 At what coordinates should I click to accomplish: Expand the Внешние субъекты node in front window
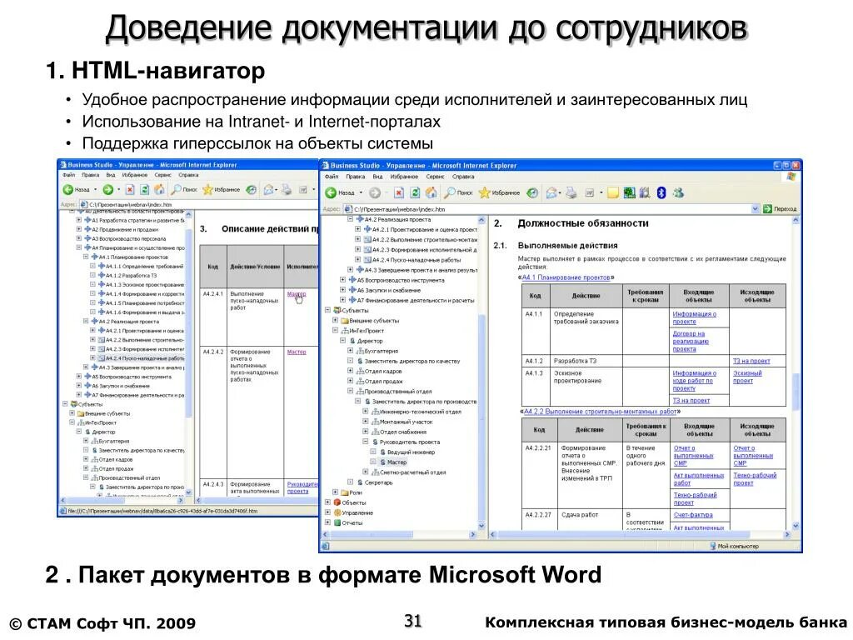click(x=335, y=321)
